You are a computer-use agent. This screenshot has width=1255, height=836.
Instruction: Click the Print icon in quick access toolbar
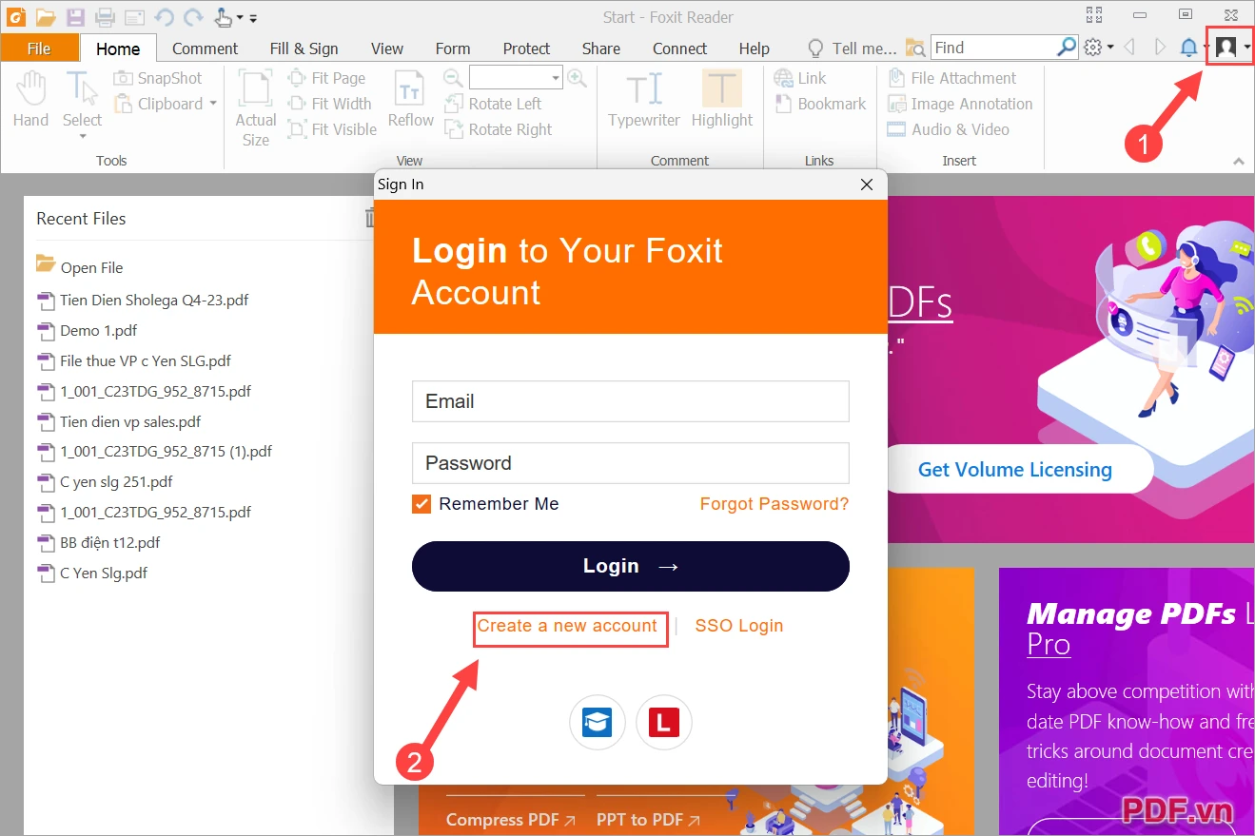coord(105,17)
